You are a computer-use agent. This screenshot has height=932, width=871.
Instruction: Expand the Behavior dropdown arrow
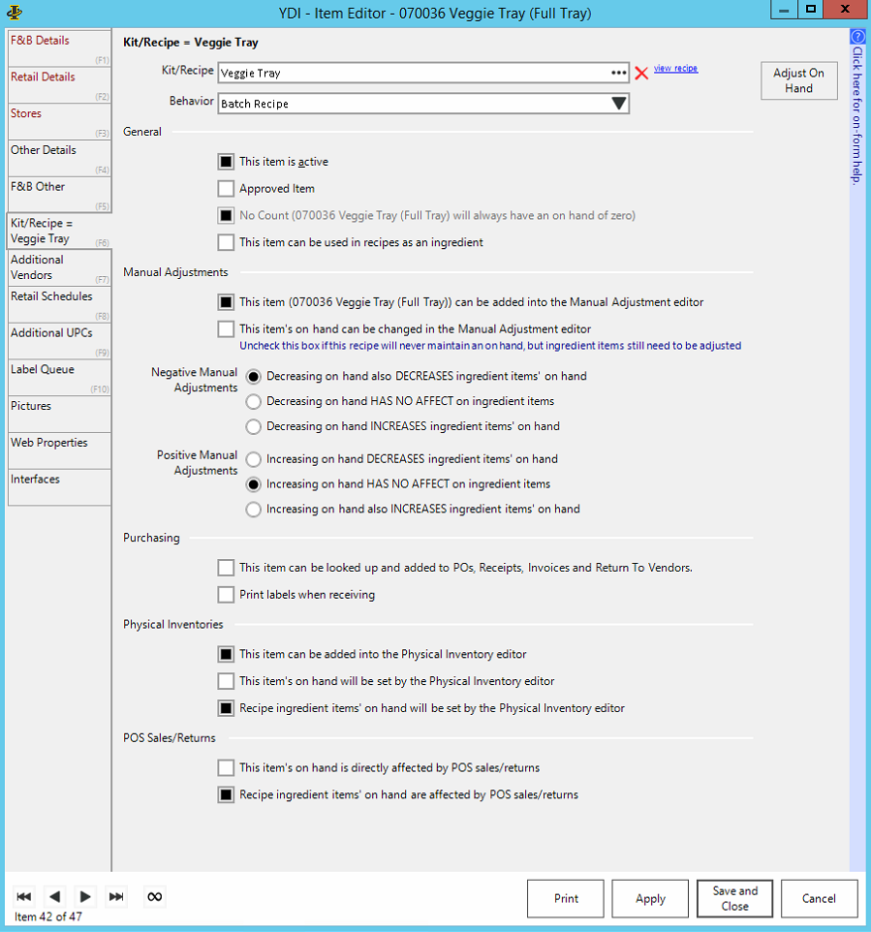(x=618, y=104)
